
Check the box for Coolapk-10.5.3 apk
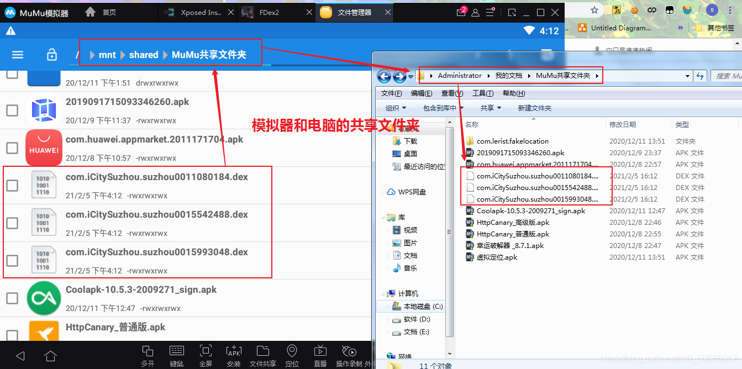pos(12,298)
